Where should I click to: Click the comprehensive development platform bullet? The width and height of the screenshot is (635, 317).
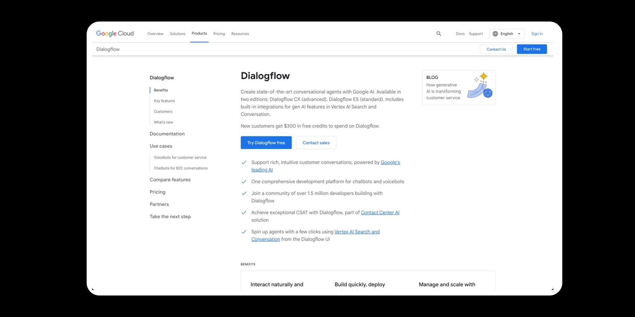point(328,182)
